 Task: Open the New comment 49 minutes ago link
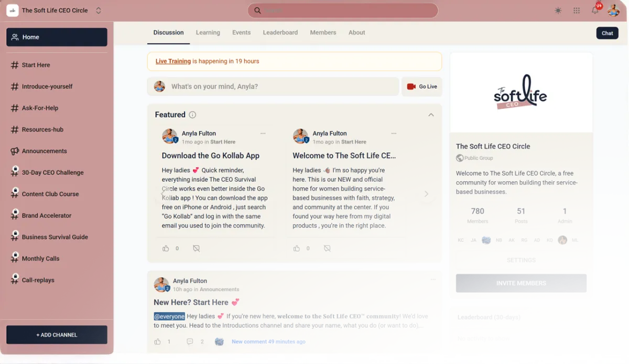click(268, 341)
